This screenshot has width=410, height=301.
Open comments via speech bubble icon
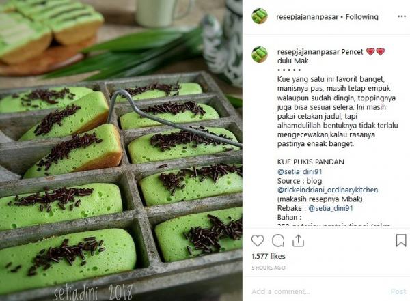[x=278, y=241]
